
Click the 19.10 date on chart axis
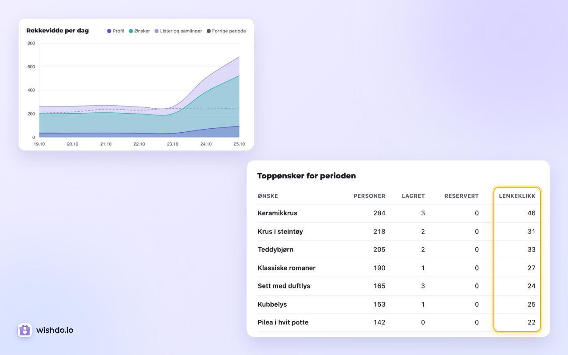[x=39, y=144]
